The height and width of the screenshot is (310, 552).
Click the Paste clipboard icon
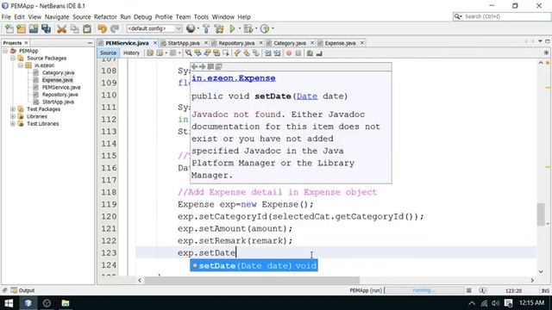coord(87,28)
